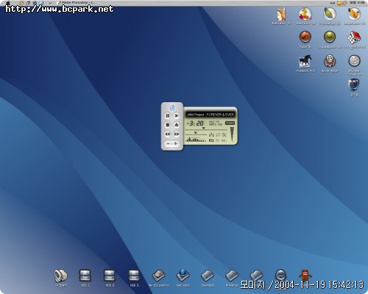Image resolution: width=368 pixels, height=294 pixels.
Task: Open the Web Work globe folder in the dock
Action: click(183, 278)
